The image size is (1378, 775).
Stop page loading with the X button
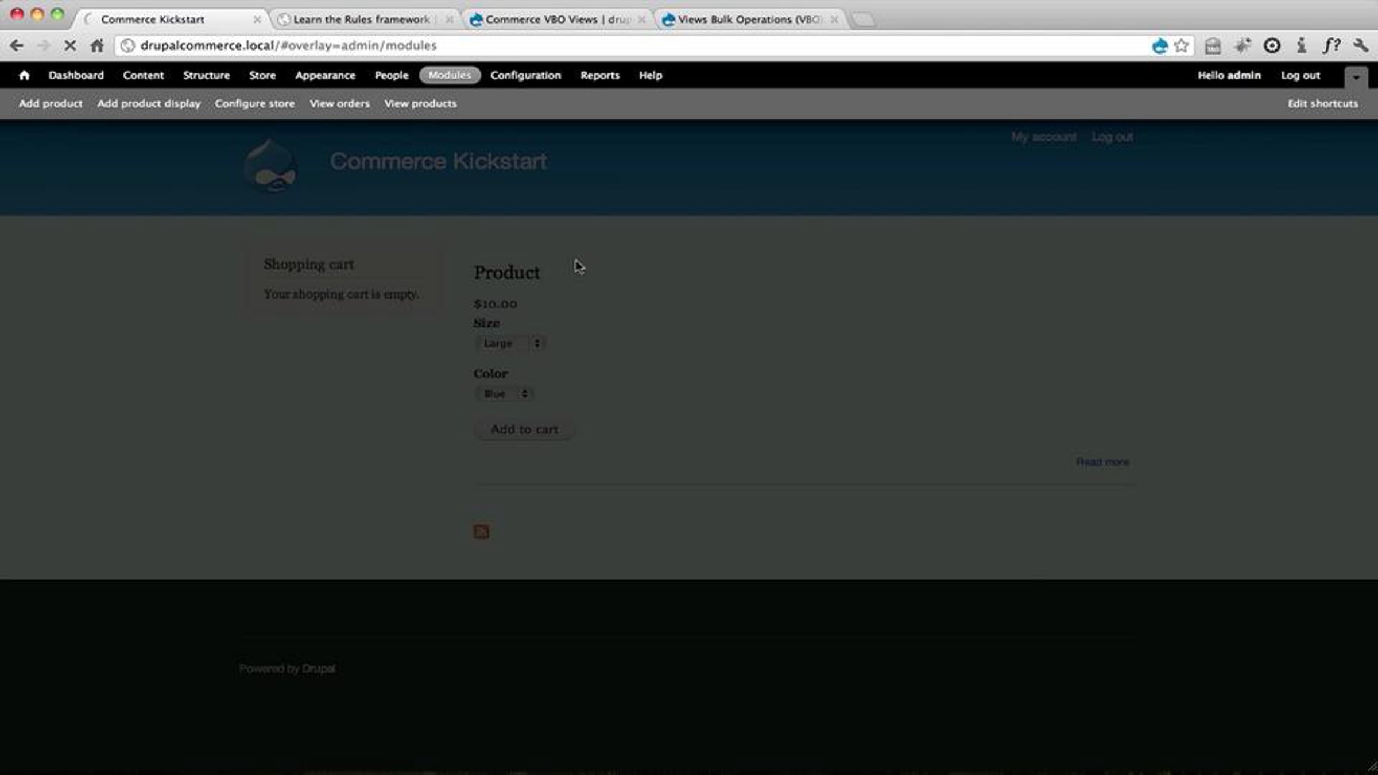[x=70, y=45]
